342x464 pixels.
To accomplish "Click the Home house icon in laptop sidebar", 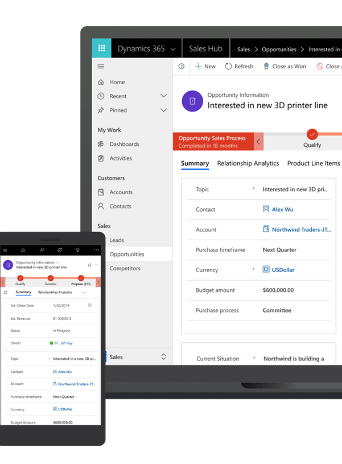I will [101, 82].
